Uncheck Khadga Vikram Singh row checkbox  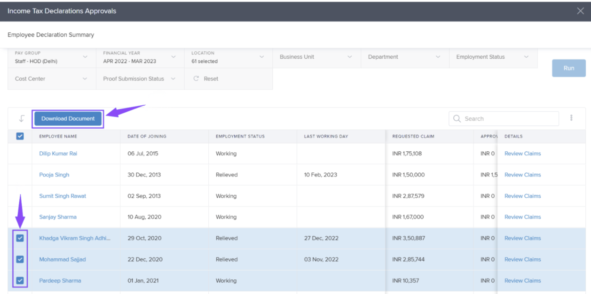[20, 238]
